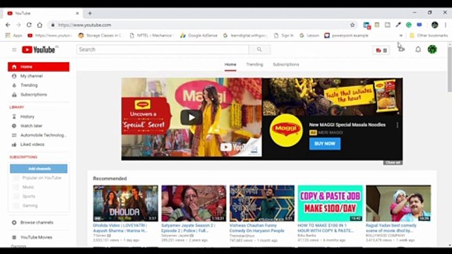Click the YouTube search field
Image resolution: width=452 pixels, height=254 pixels.
(162, 49)
